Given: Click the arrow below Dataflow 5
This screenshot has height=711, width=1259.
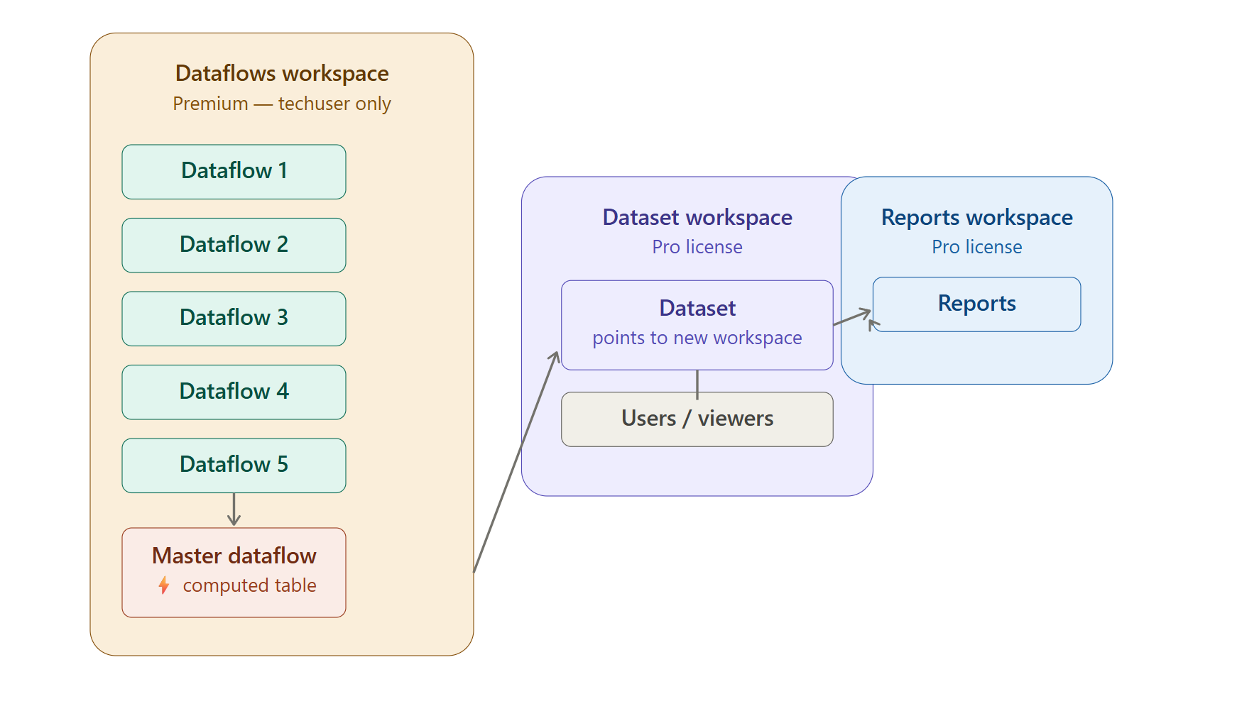Looking at the screenshot, I should tap(234, 509).
